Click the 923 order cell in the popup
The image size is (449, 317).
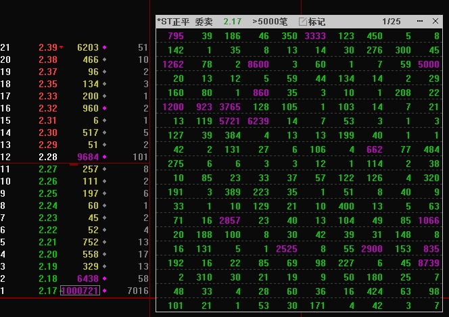click(204, 107)
